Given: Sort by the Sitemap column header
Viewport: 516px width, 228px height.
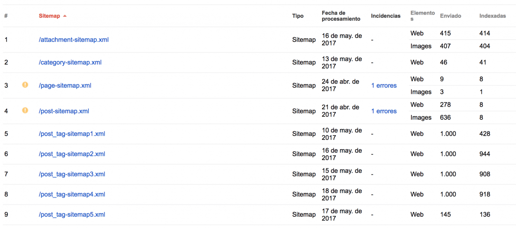Looking at the screenshot, I should pyautogui.click(x=49, y=16).
